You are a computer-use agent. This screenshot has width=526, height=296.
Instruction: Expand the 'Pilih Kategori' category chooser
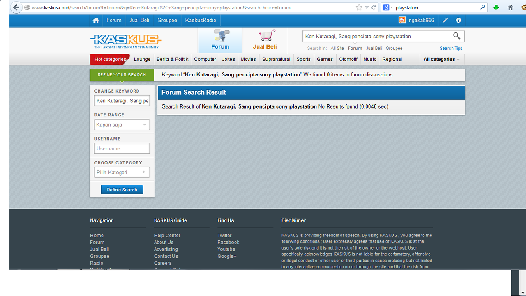click(x=122, y=172)
